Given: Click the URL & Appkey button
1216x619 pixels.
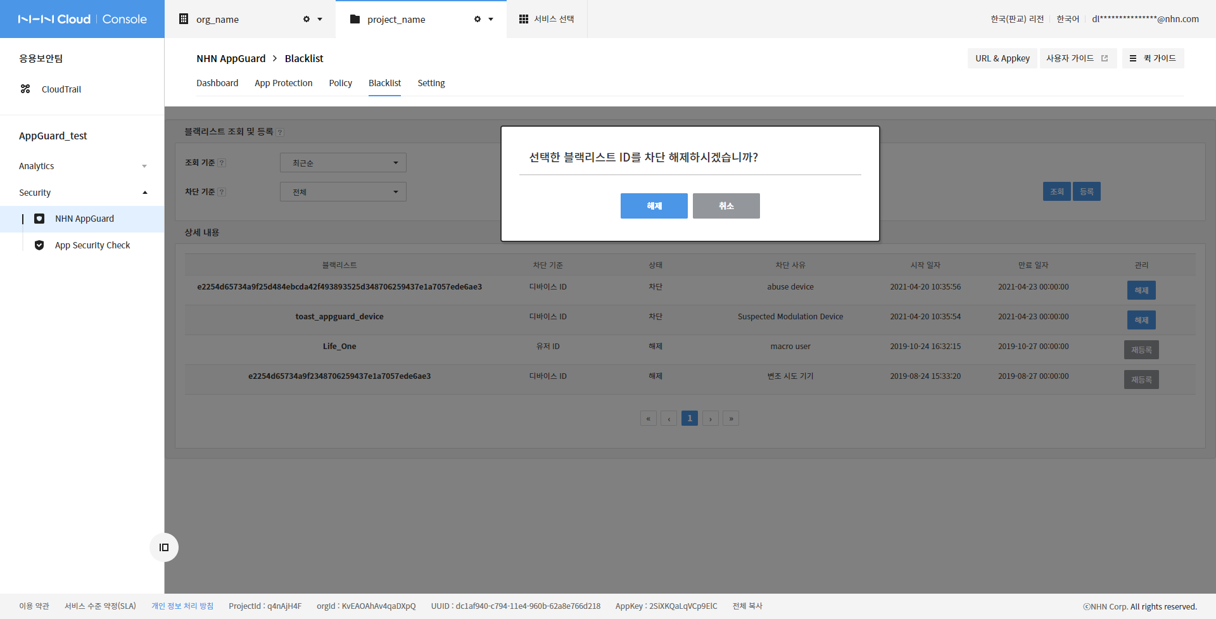Looking at the screenshot, I should coord(1003,58).
